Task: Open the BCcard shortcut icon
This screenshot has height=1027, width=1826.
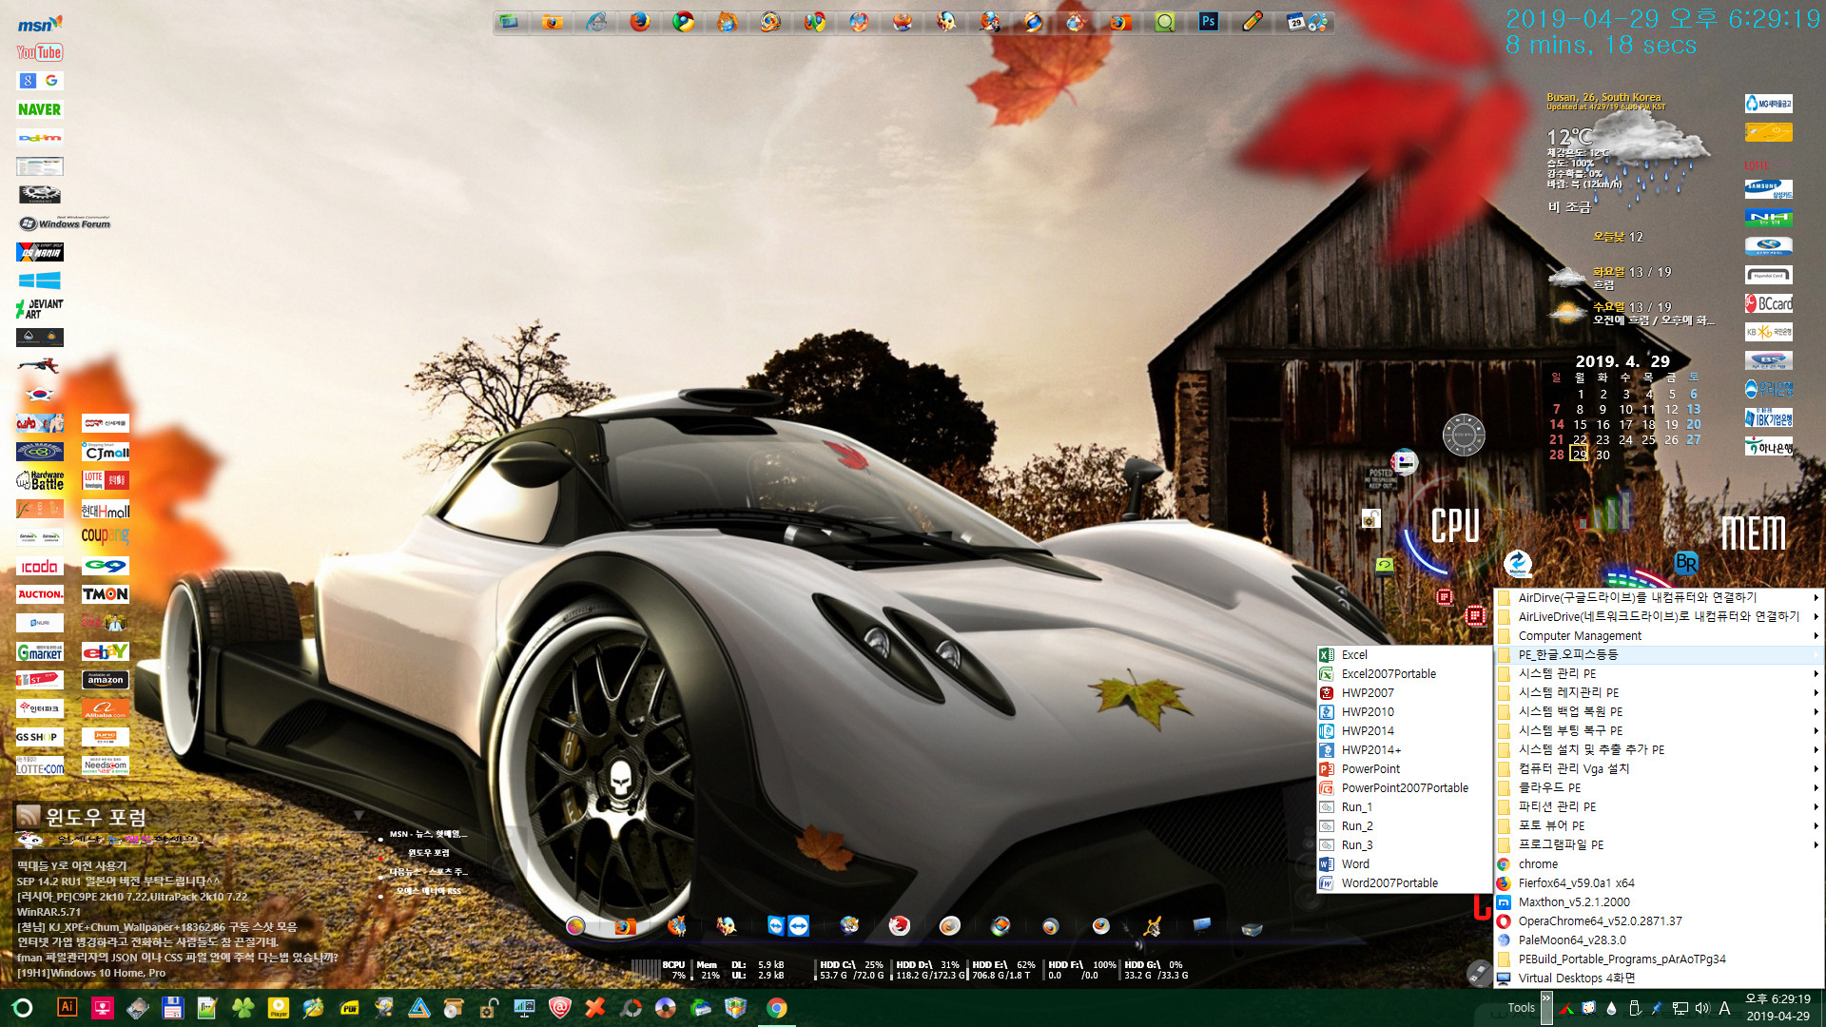Action: [x=1769, y=303]
